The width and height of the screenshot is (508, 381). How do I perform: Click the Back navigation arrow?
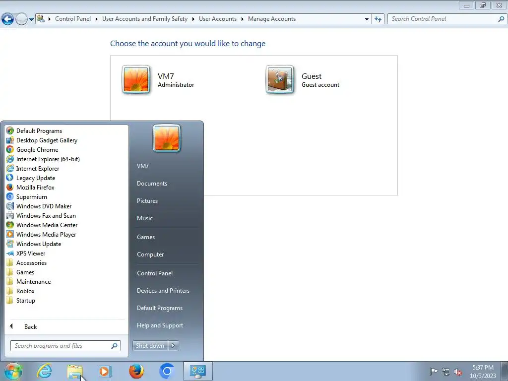[7, 19]
